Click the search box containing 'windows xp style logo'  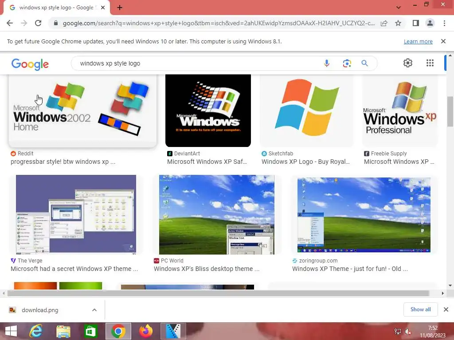pyautogui.click(x=197, y=63)
